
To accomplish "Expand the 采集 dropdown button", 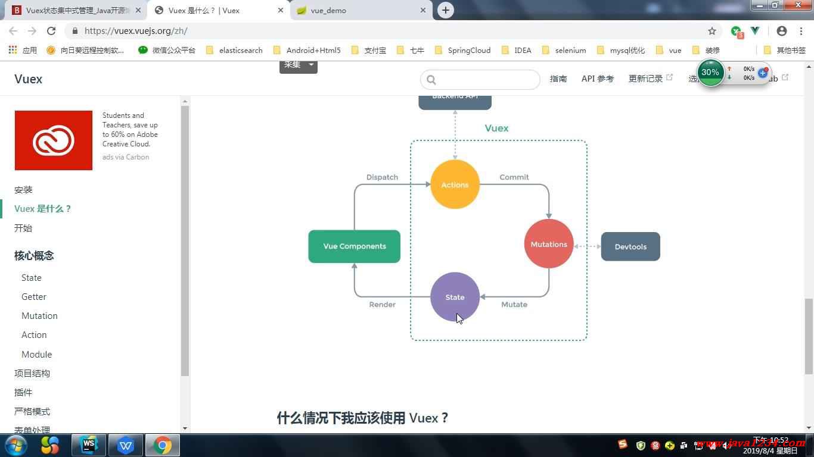I will tap(299, 65).
